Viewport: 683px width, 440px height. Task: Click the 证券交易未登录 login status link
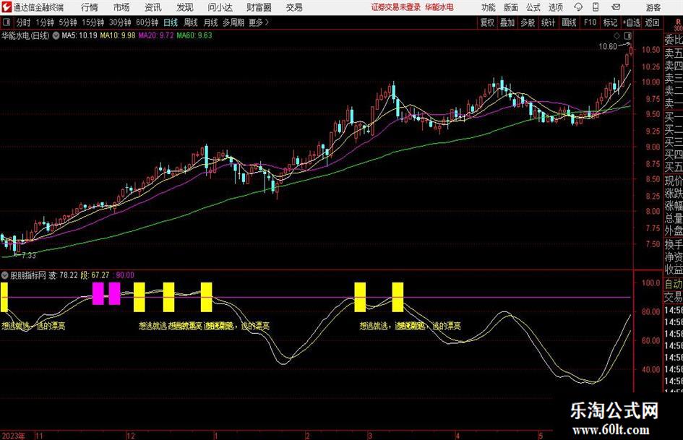pos(396,7)
